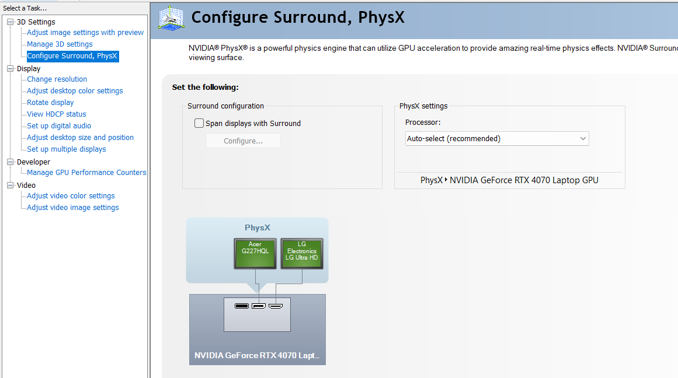Open Adjust video image settings
Viewport: 678px width, 378px height.
coord(72,207)
